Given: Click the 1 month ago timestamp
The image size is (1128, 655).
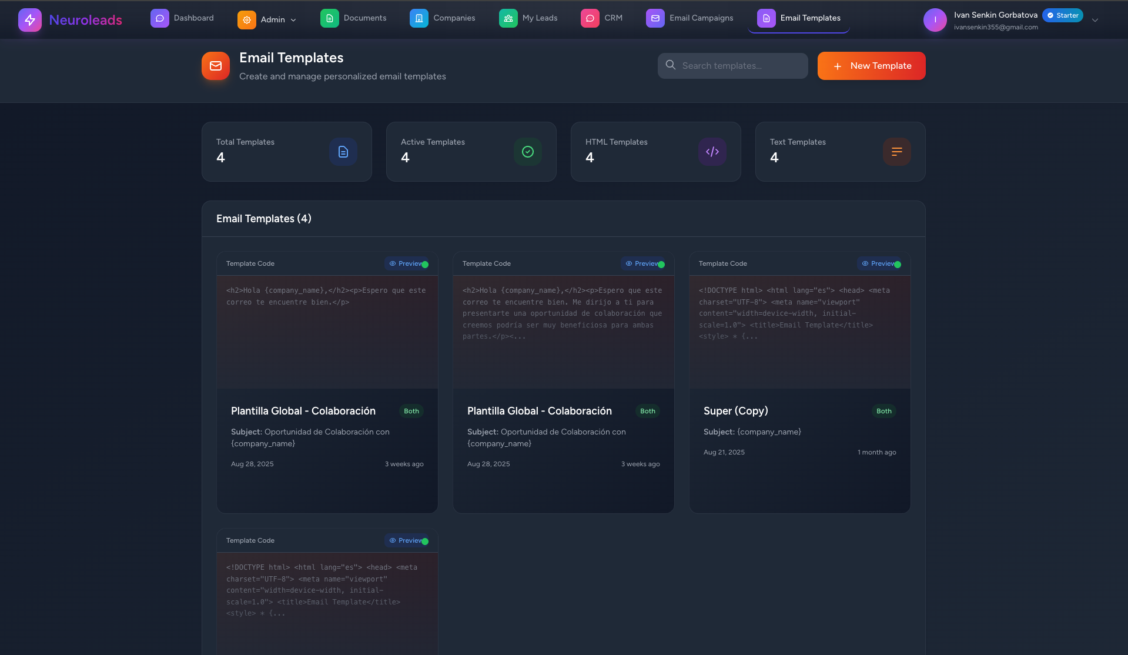Looking at the screenshot, I should (877, 452).
